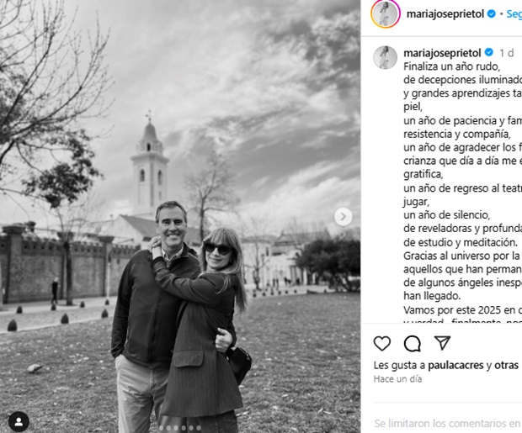The image size is (522, 433).
Task: Click verified badge in post header
Action: 492,14
